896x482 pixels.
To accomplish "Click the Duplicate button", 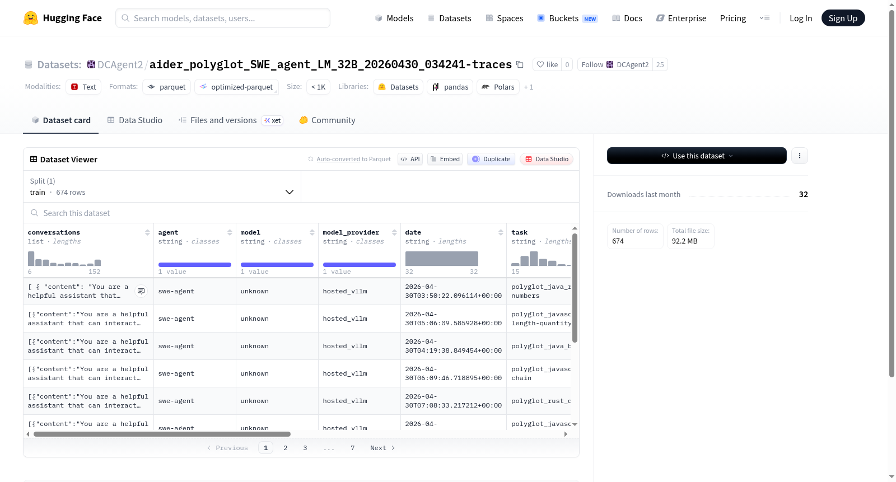I will [x=491, y=159].
